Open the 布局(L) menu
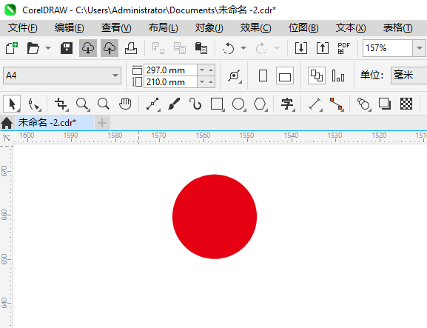This screenshot has height=328, width=427. (x=163, y=28)
